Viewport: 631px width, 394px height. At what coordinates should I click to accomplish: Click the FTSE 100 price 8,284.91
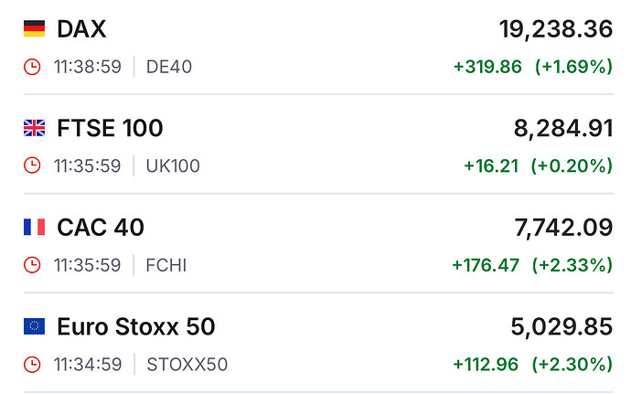tap(562, 128)
